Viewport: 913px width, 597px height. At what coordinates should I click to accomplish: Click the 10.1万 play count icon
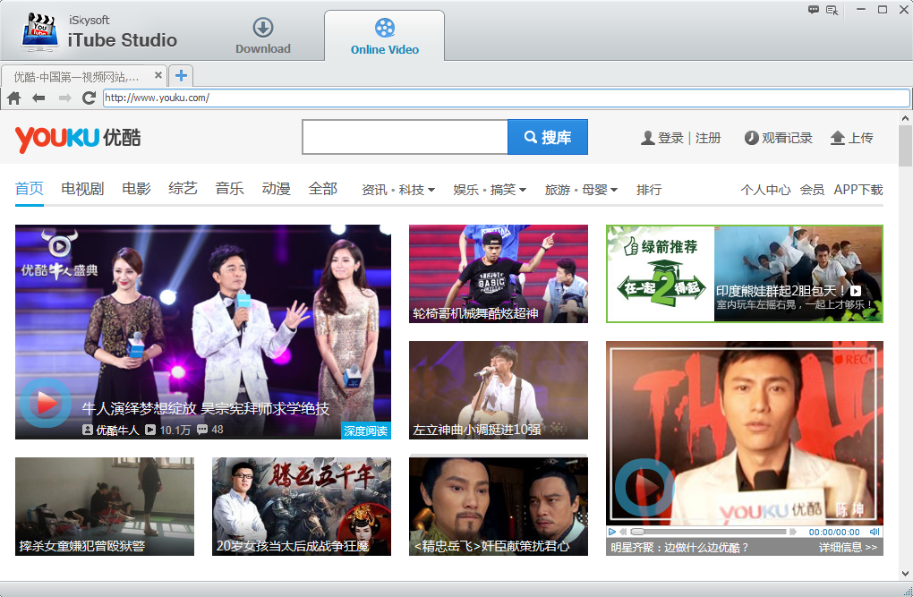[150, 430]
